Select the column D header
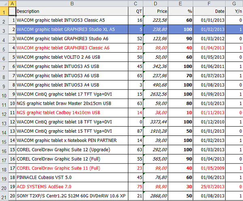This screenshot has height=201, width=243. point(156,4)
